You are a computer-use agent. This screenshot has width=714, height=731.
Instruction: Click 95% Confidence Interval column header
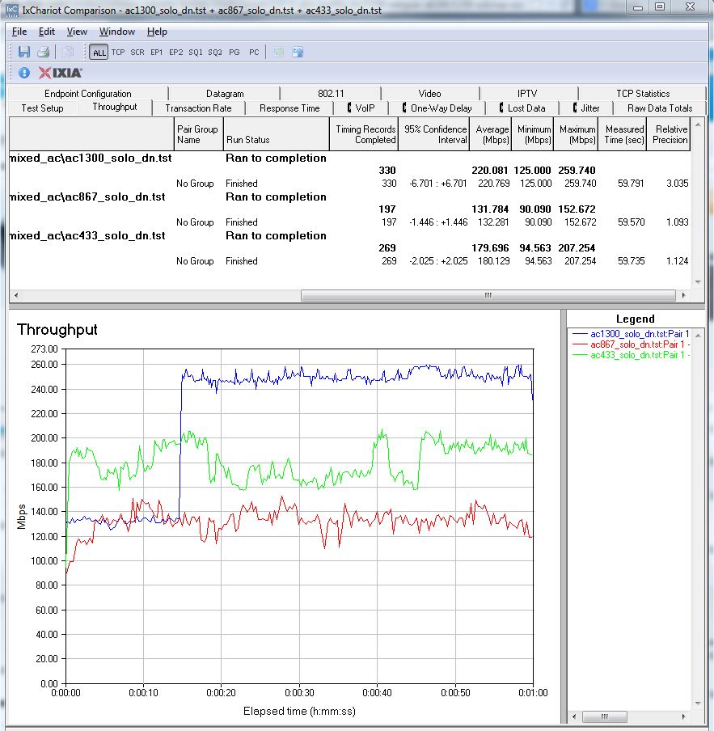tap(434, 134)
